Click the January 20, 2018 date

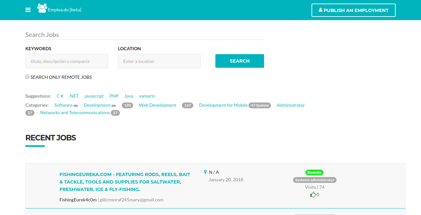point(226,180)
